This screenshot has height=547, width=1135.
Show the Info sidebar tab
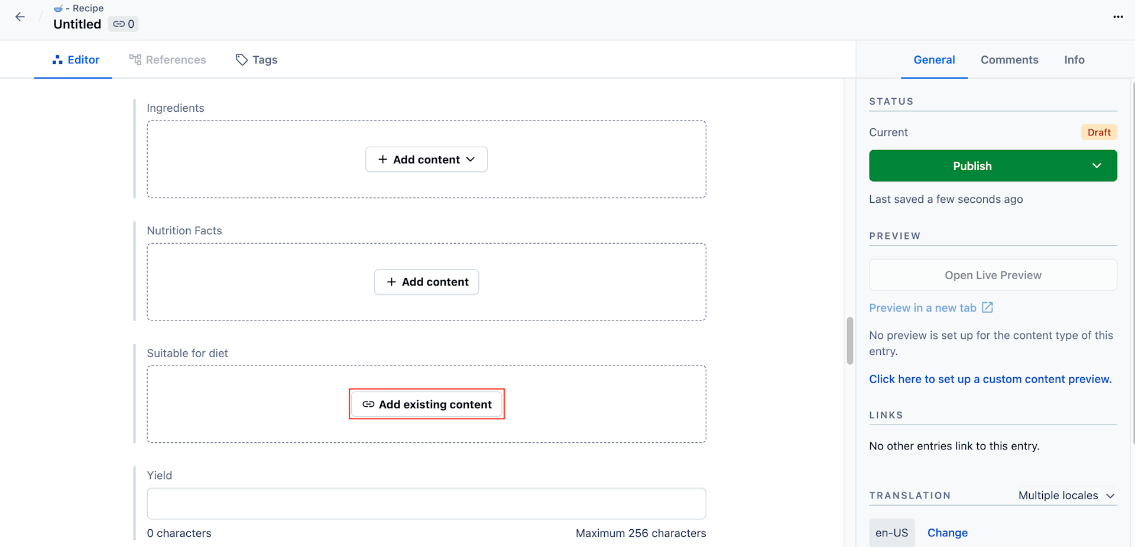click(1074, 60)
